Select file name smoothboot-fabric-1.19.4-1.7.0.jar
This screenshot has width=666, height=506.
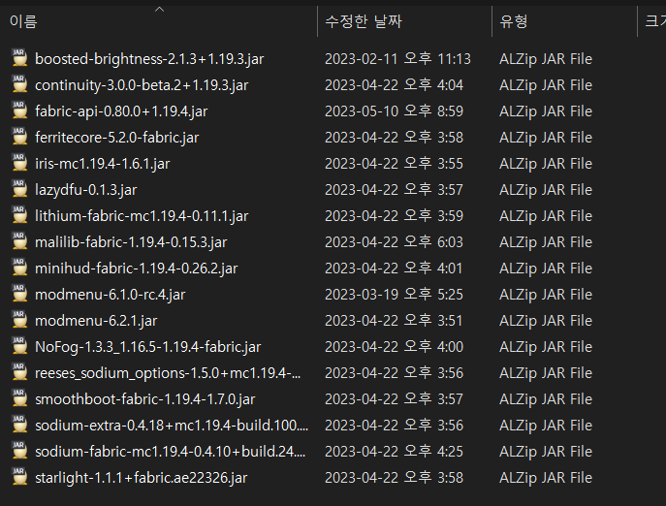(x=144, y=399)
